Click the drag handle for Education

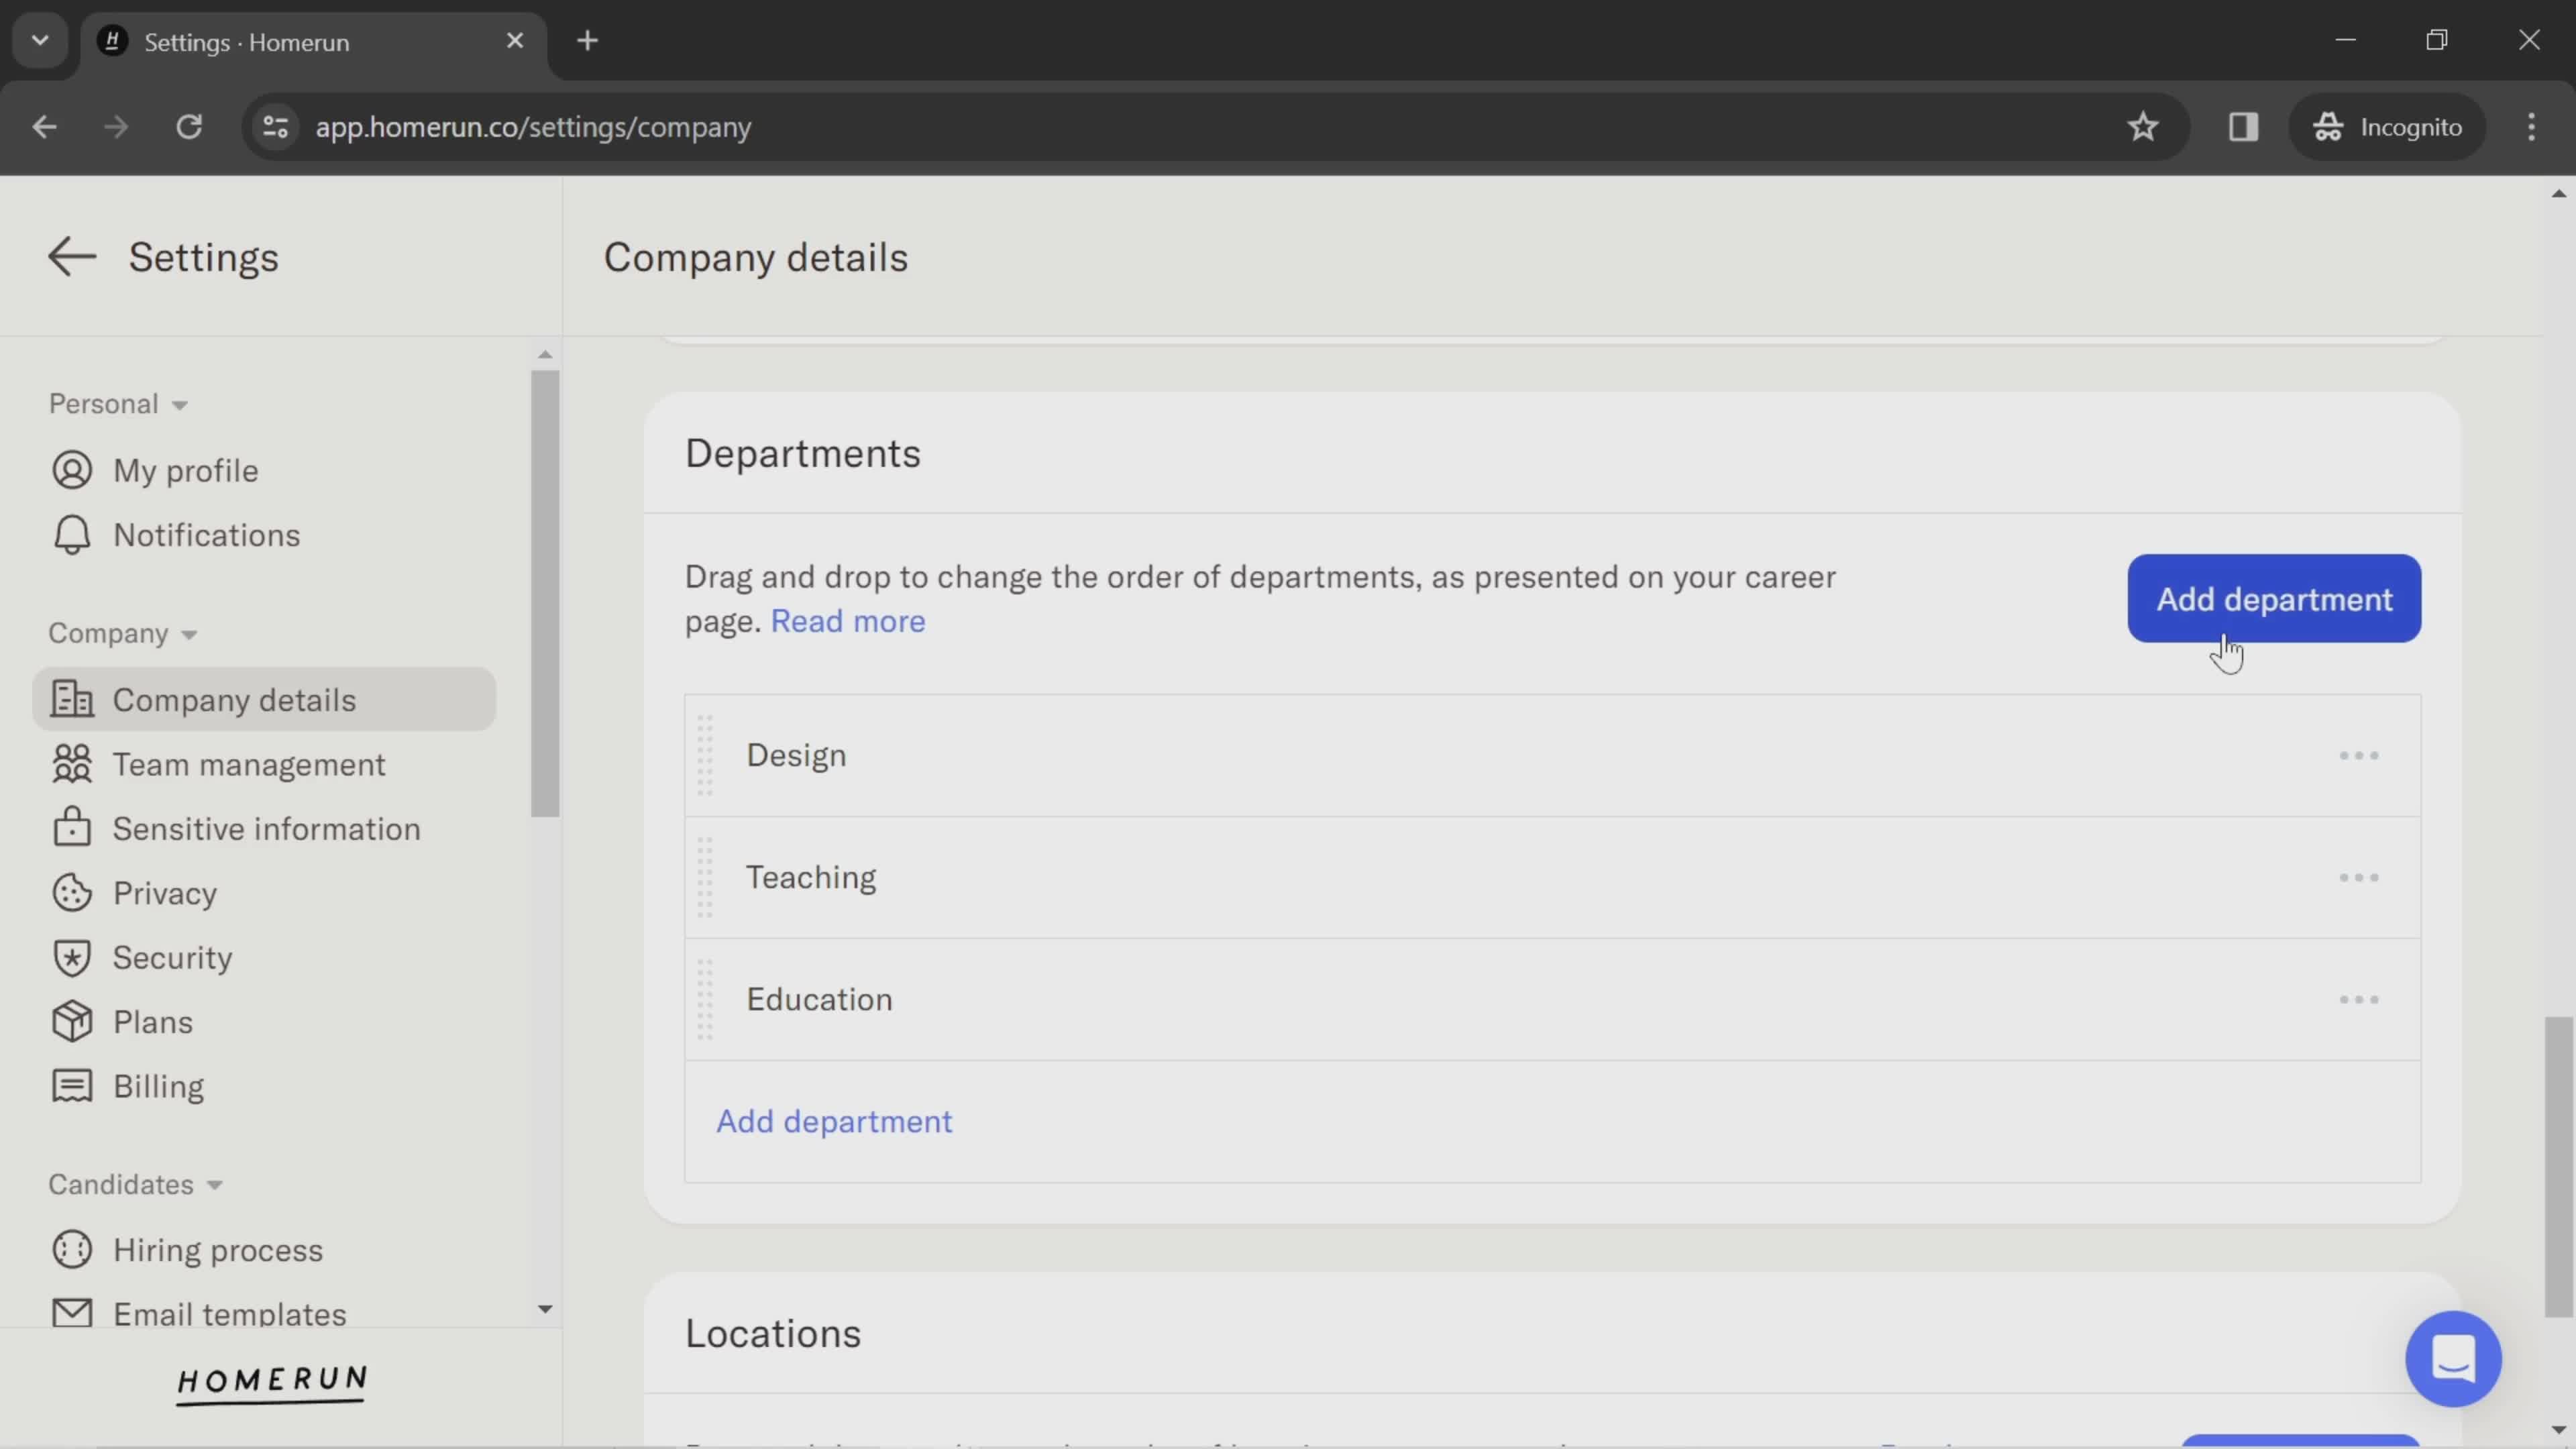tap(705, 999)
